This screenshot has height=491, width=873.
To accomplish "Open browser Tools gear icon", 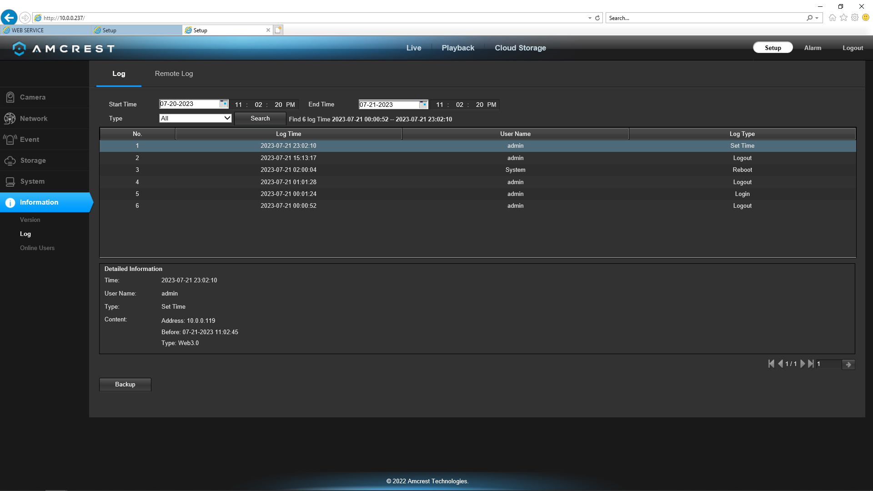I will click(855, 18).
